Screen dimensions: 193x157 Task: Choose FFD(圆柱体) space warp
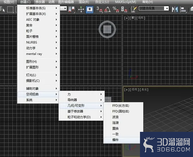click(x=123, y=111)
